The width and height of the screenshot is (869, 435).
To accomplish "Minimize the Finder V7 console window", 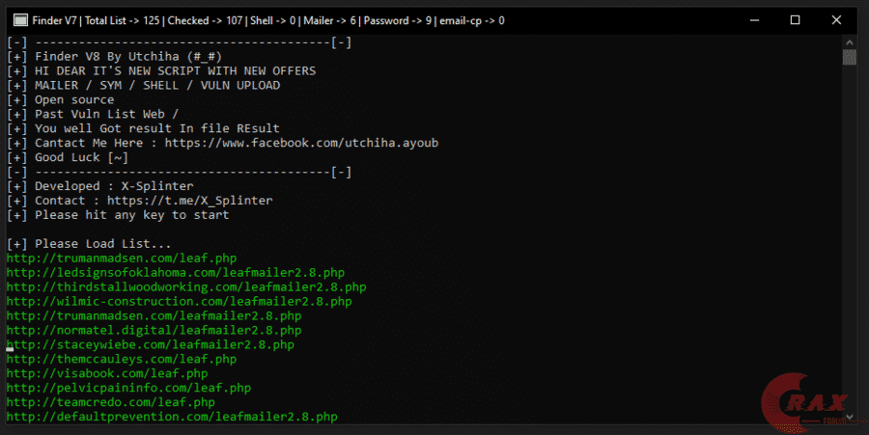I will coord(750,19).
